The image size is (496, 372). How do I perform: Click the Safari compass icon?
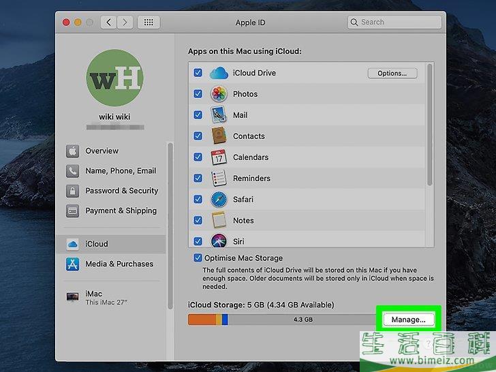coord(219,199)
